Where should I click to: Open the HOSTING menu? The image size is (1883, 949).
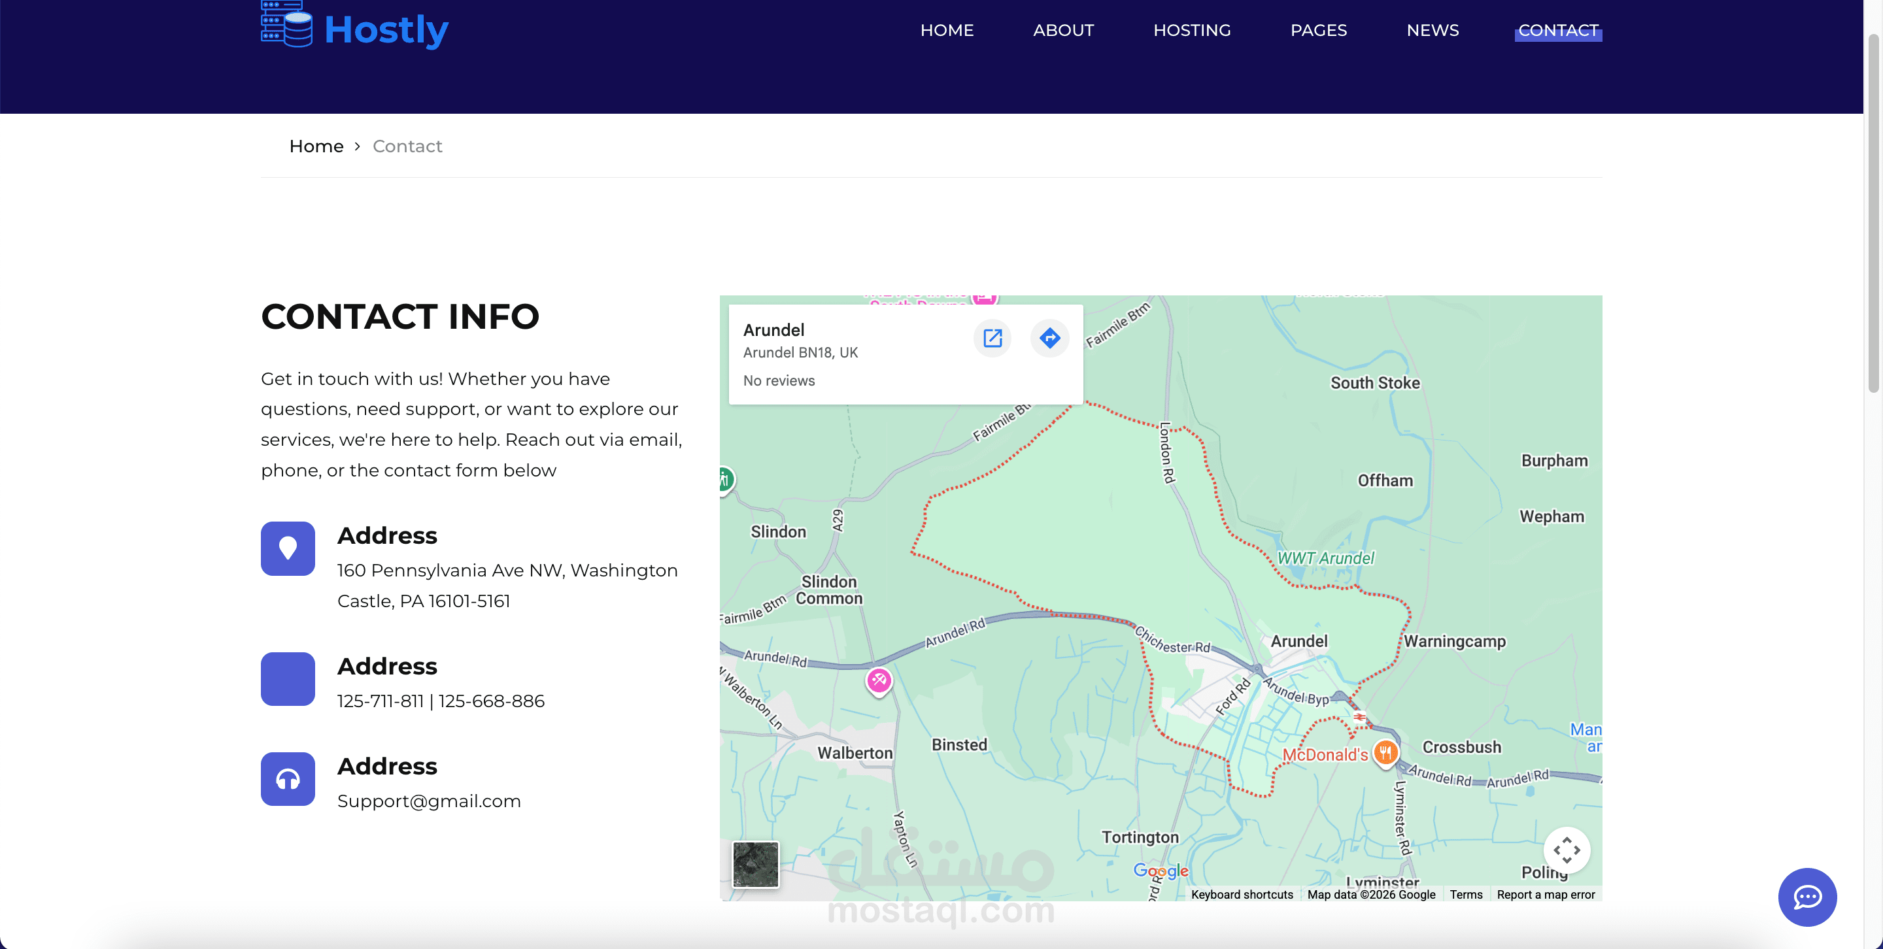1191,31
